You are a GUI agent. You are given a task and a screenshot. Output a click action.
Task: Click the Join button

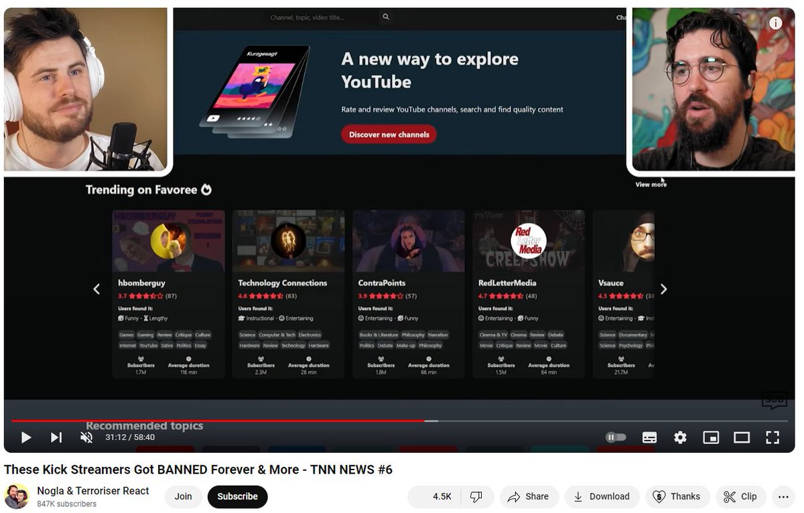point(183,496)
